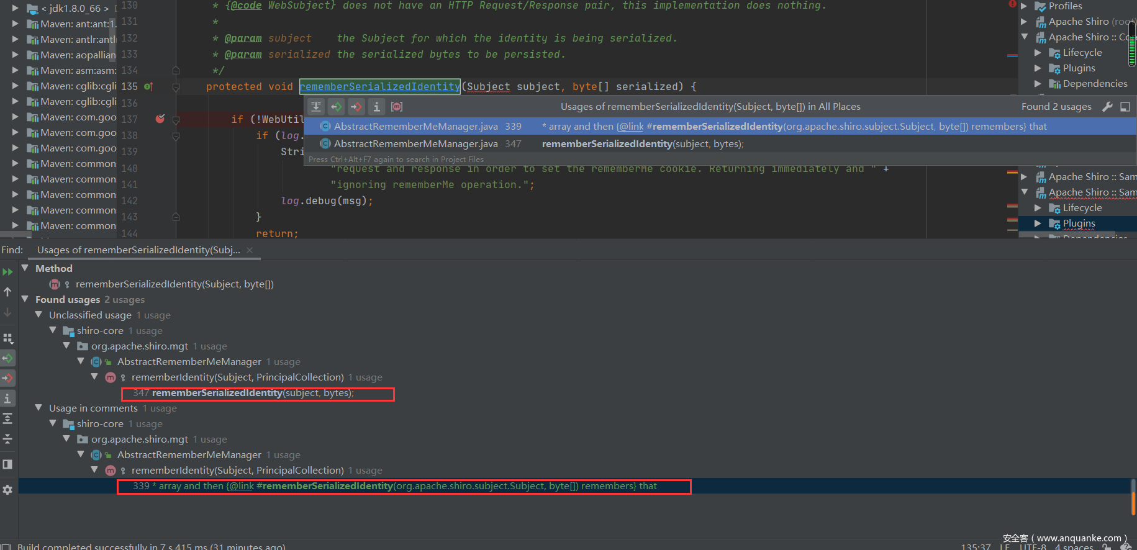Collapse the Found usages tree node
Viewport: 1137px width, 550px height.
[25, 299]
